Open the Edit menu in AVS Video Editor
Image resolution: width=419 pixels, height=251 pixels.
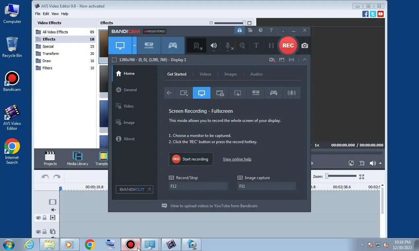(x=46, y=14)
